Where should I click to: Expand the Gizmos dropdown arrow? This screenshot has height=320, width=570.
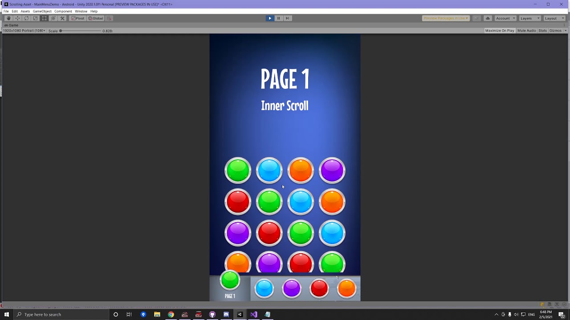(x=566, y=31)
